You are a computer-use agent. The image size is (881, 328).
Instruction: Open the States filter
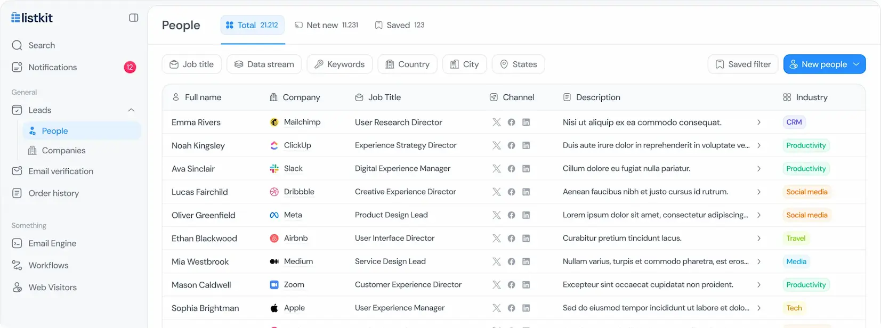click(519, 64)
